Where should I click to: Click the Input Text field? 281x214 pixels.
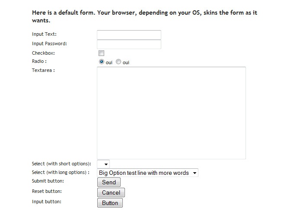coord(129,35)
